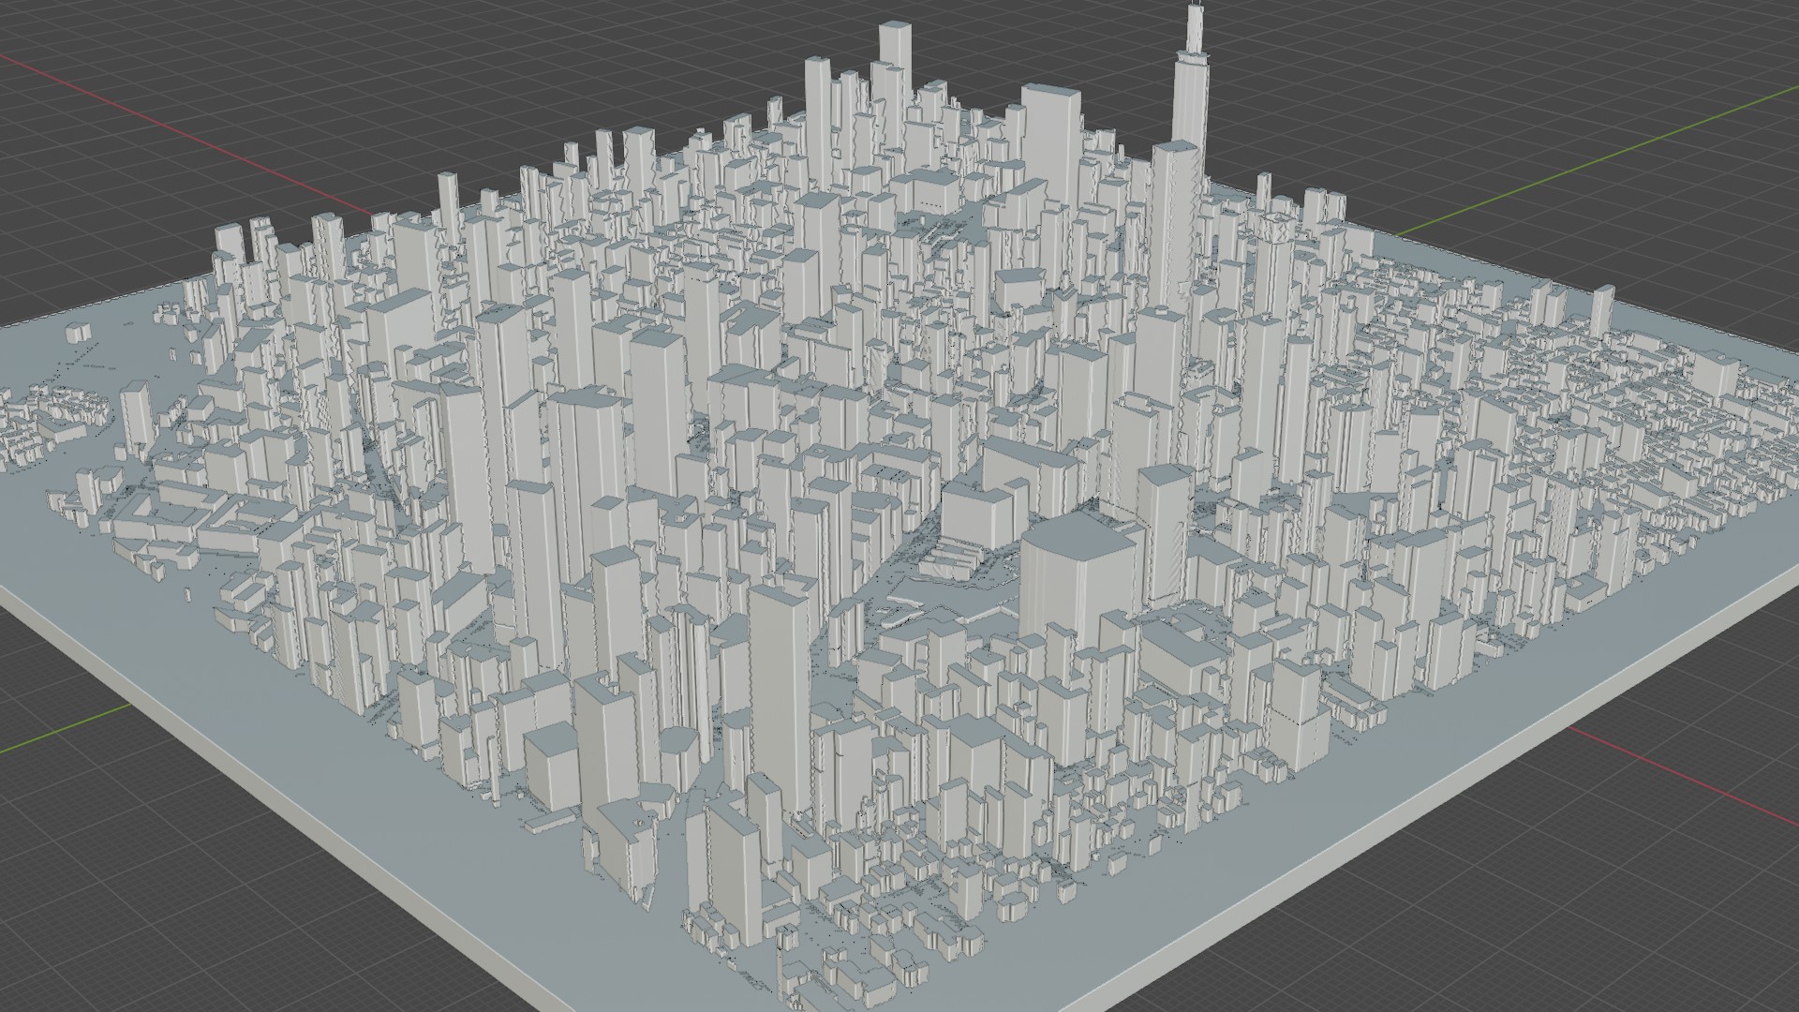Select the second tallest tower below the antenna skyscraper
Image resolution: width=1799 pixels, height=1012 pixels.
point(1176,225)
